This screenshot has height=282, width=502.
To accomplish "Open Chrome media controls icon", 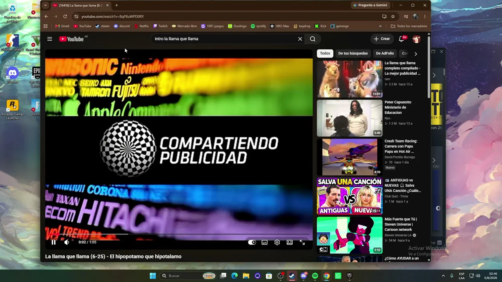I will 406,16.
